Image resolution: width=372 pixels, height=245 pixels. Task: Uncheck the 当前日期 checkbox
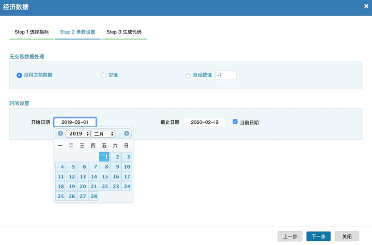235,122
